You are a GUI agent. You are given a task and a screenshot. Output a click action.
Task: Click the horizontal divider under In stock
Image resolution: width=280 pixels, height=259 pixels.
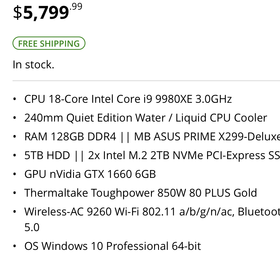[x=146, y=81]
